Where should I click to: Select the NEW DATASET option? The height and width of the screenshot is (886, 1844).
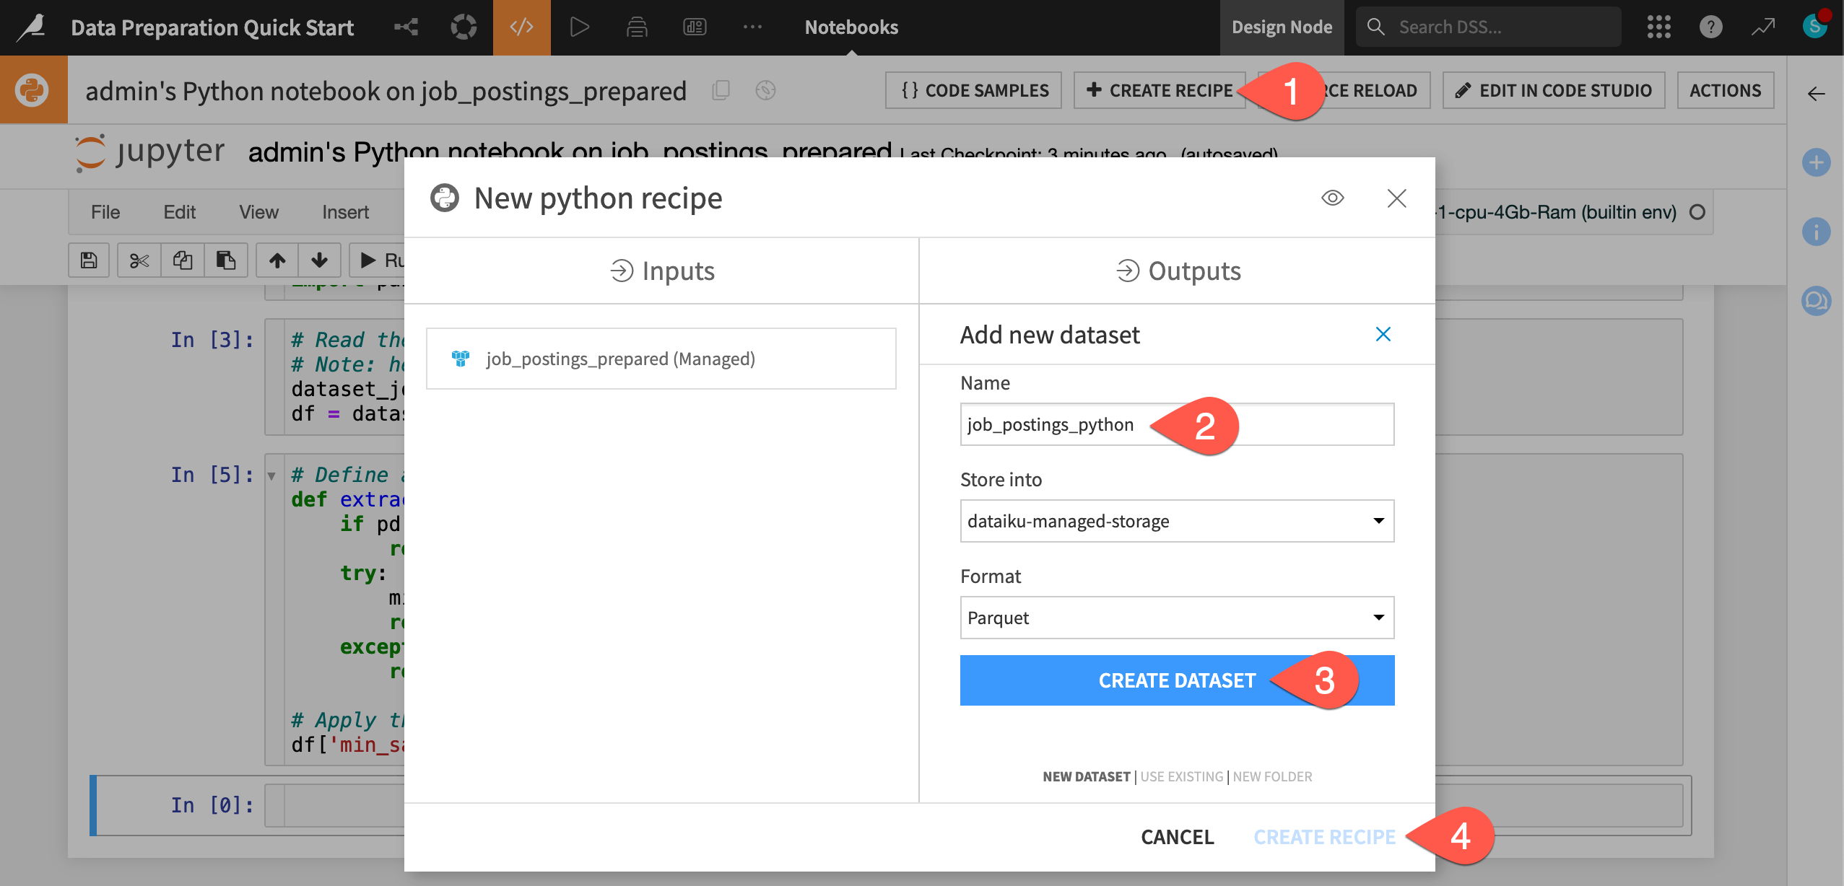click(x=1086, y=776)
